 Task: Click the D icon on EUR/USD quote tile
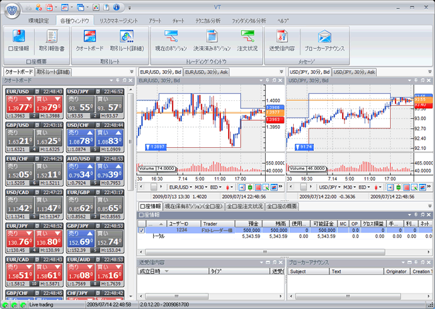coord(37,91)
